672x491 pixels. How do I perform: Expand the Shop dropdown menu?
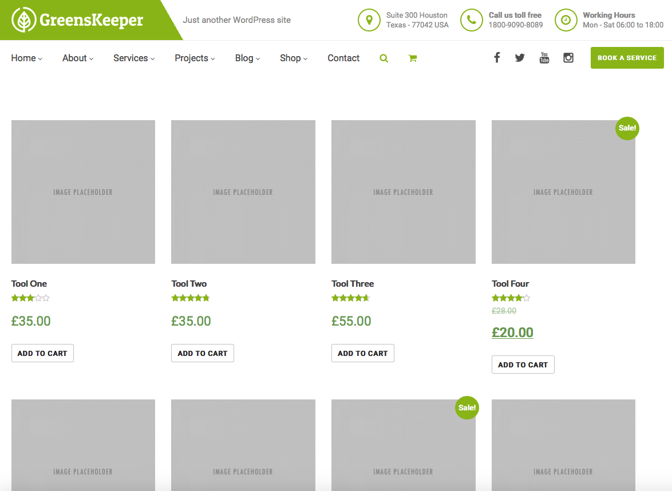pyautogui.click(x=294, y=58)
